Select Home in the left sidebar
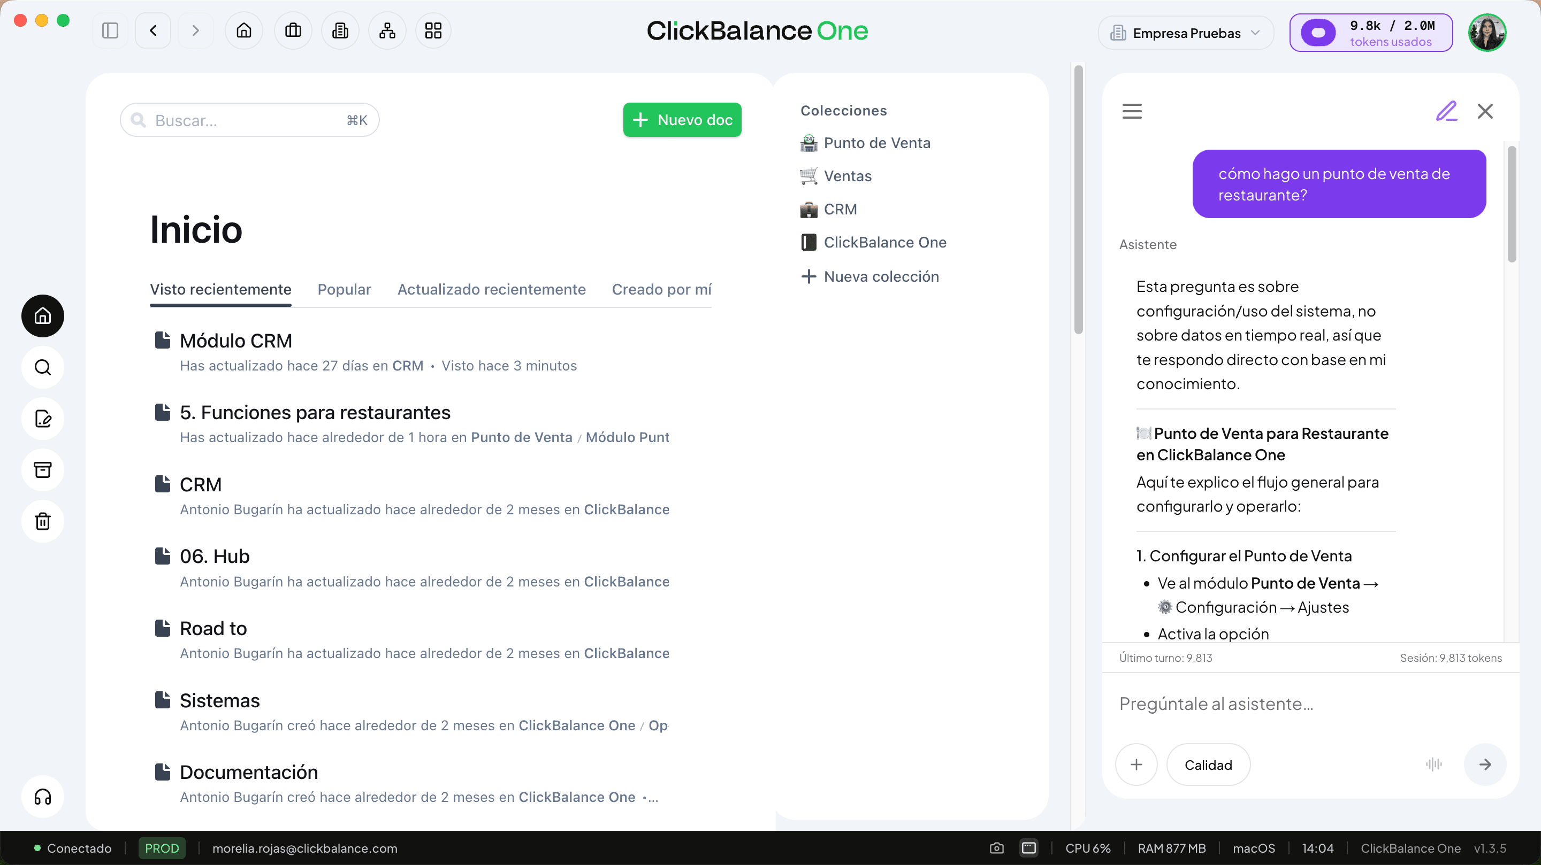 click(43, 315)
